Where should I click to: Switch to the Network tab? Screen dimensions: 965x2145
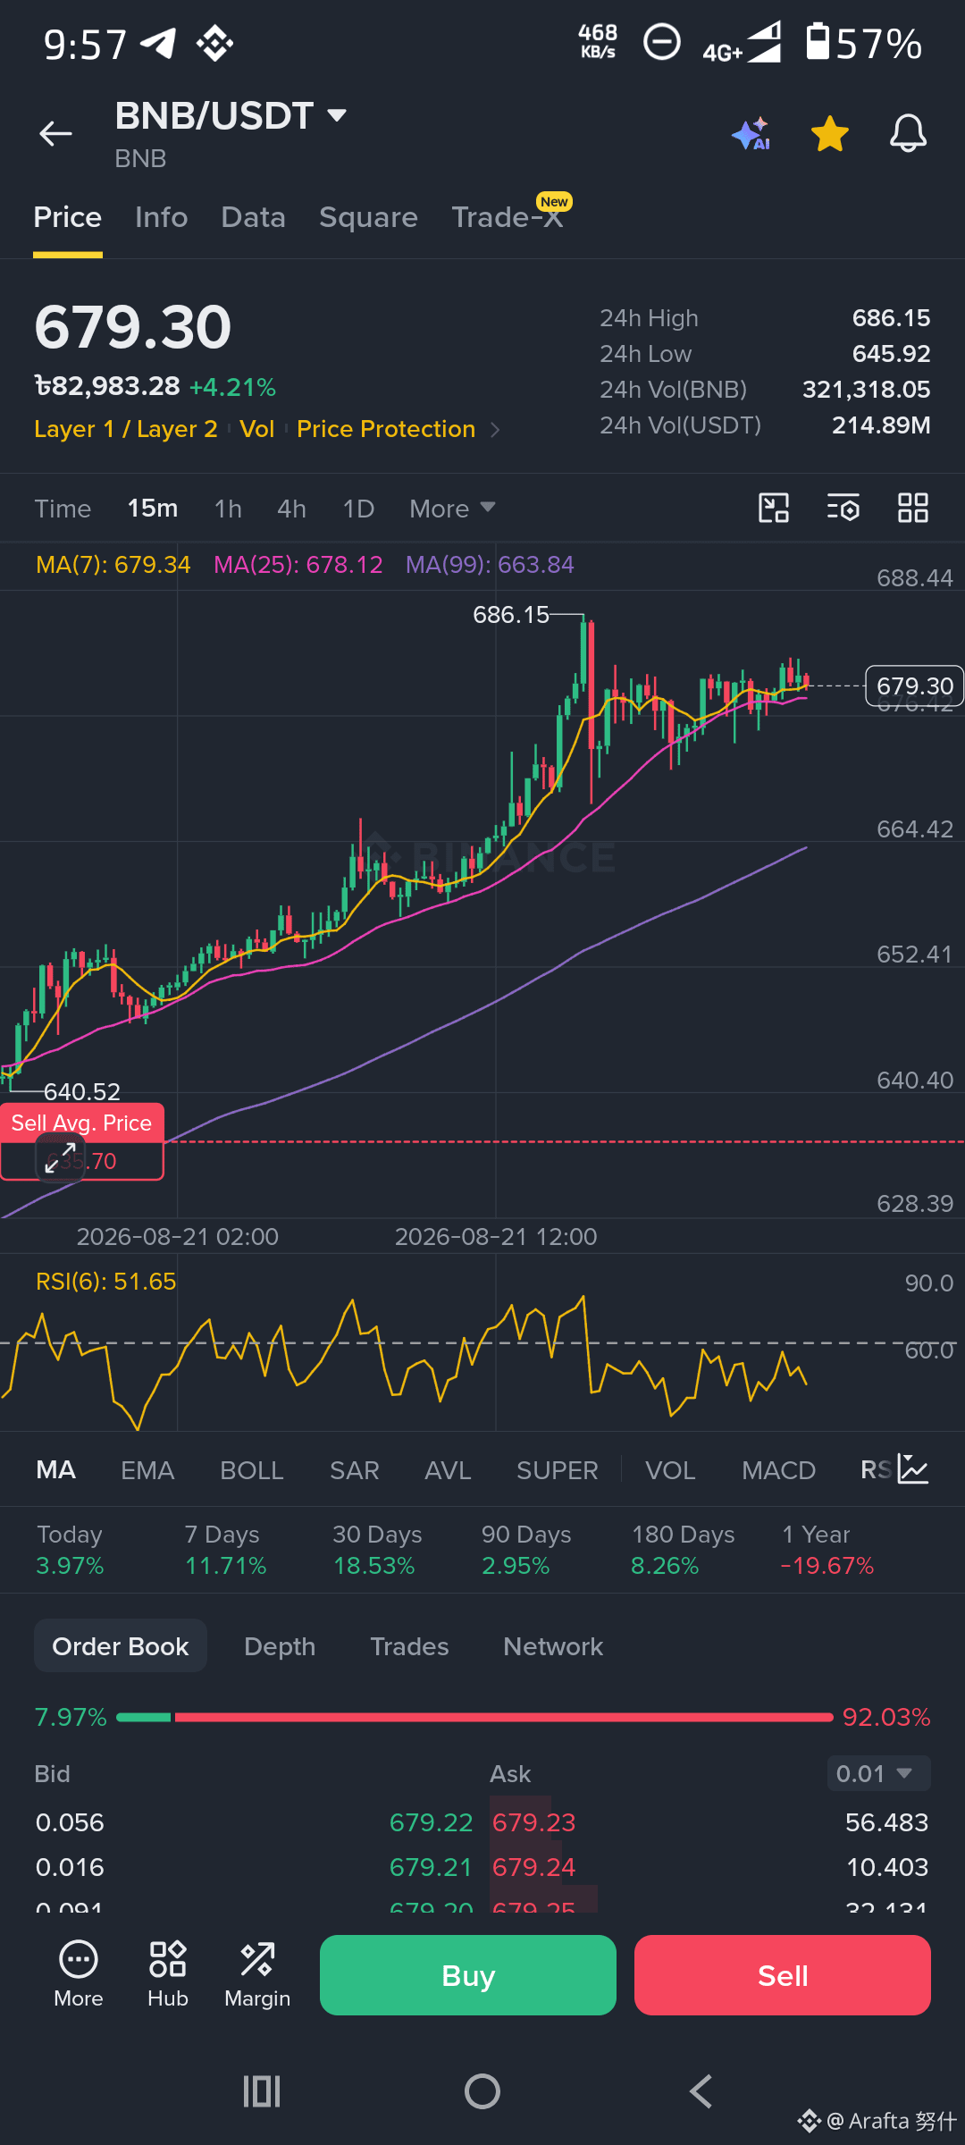[553, 1646]
